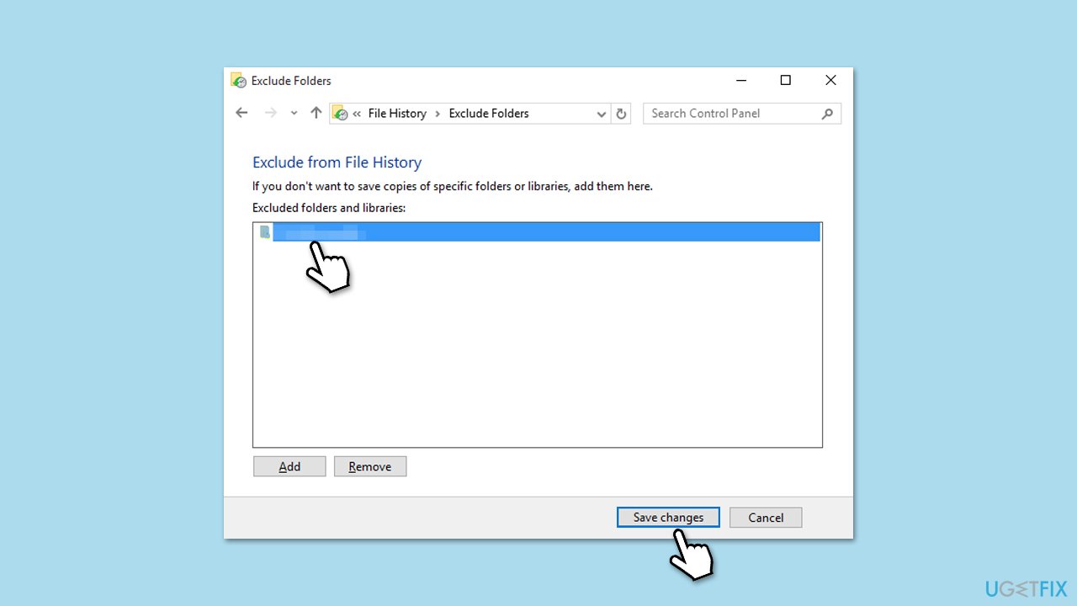The width and height of the screenshot is (1077, 606).
Task: Select the highlighted excluded folder entry
Action: point(538,232)
